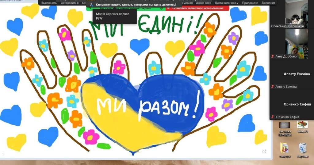
Task: Expand the Дистанционное у remote control menu
Action: click(x=227, y=3)
